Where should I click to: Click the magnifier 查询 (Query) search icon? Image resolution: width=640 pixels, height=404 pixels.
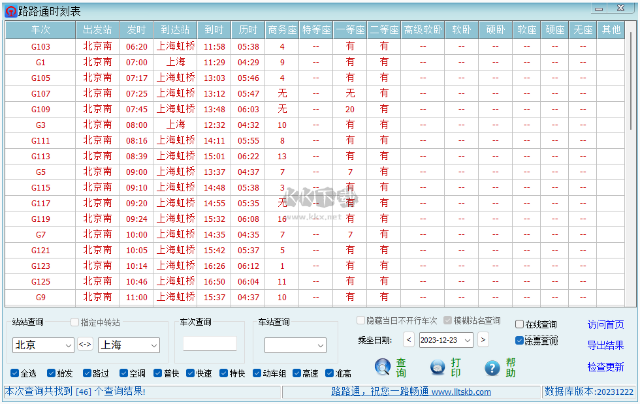[x=383, y=367]
